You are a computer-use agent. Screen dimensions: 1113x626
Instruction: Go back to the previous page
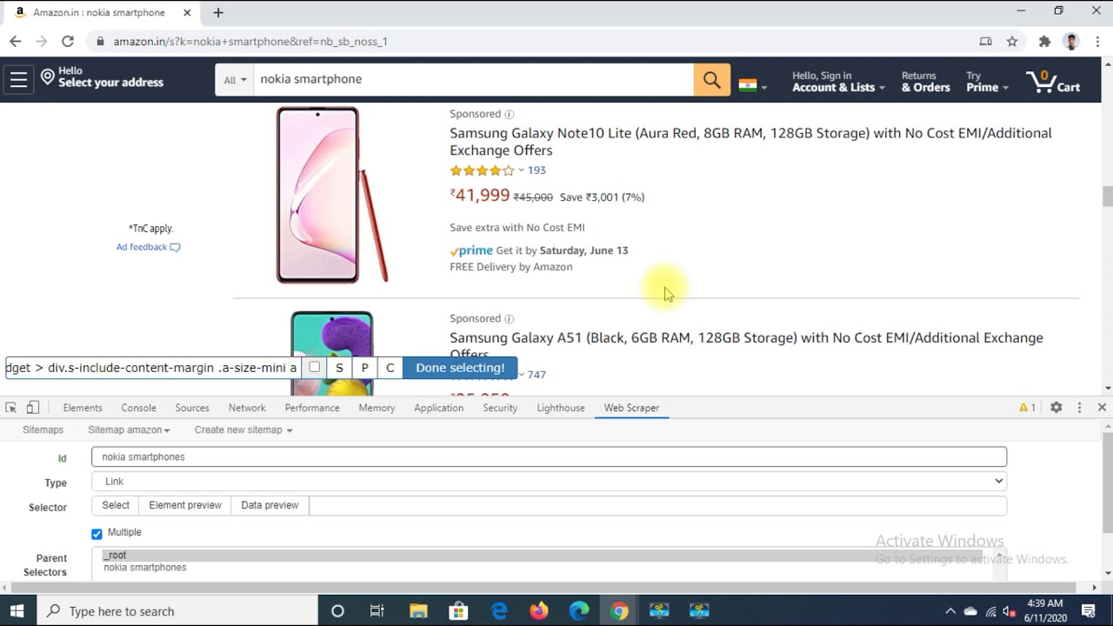15,41
